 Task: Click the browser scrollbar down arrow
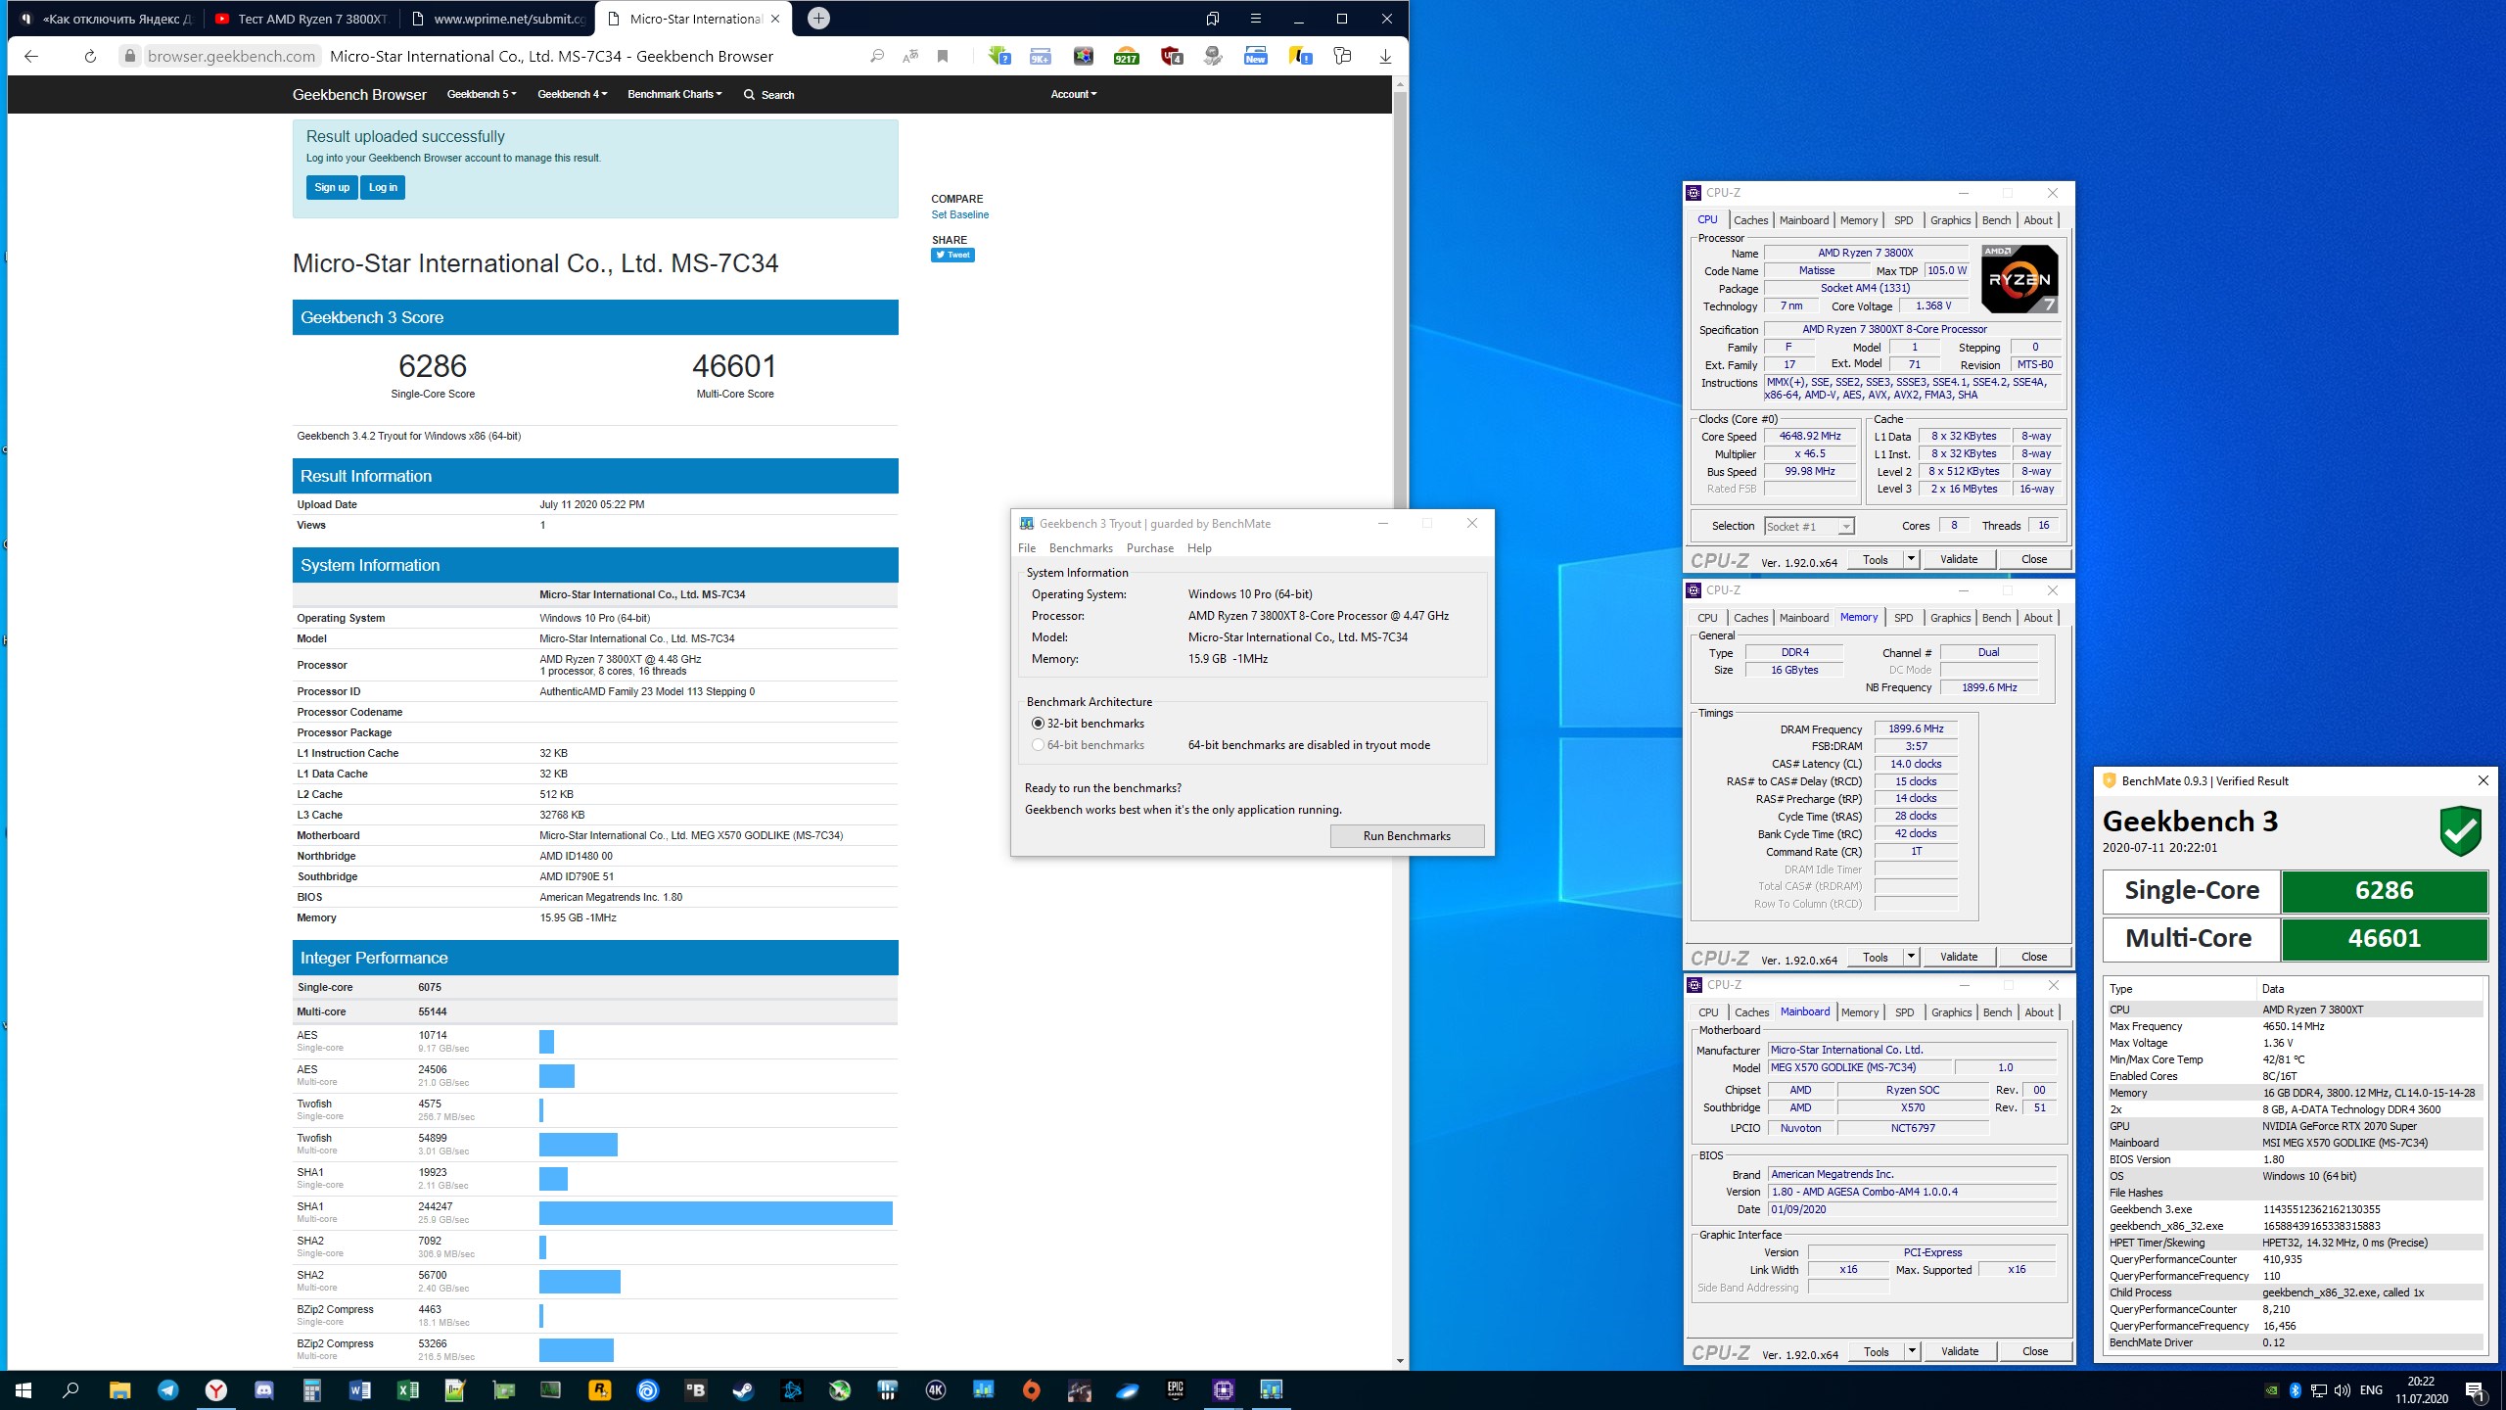[1400, 1361]
